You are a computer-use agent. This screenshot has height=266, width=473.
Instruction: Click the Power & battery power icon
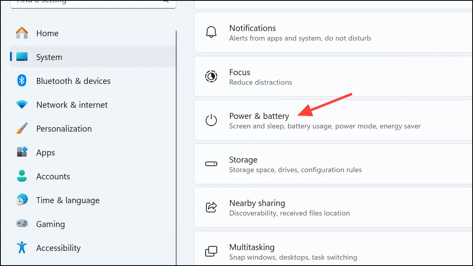point(211,120)
